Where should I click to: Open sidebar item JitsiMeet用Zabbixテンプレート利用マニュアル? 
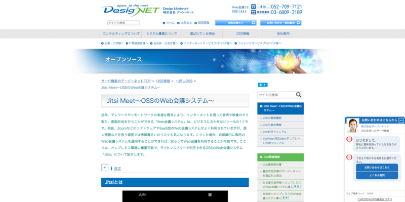pos(280,141)
